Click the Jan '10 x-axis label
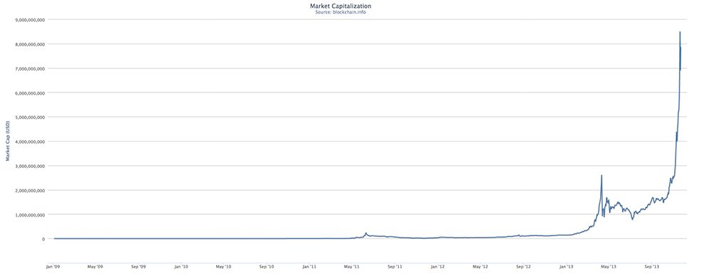Viewport: 711px width, 274px height. 181,267
